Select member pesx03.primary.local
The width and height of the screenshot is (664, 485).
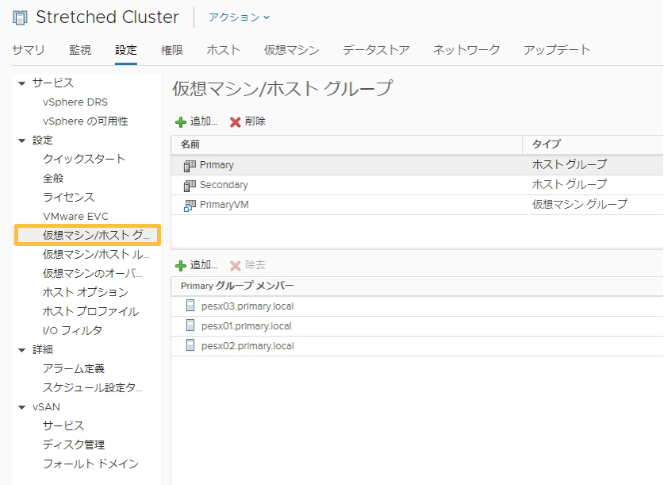click(x=248, y=306)
